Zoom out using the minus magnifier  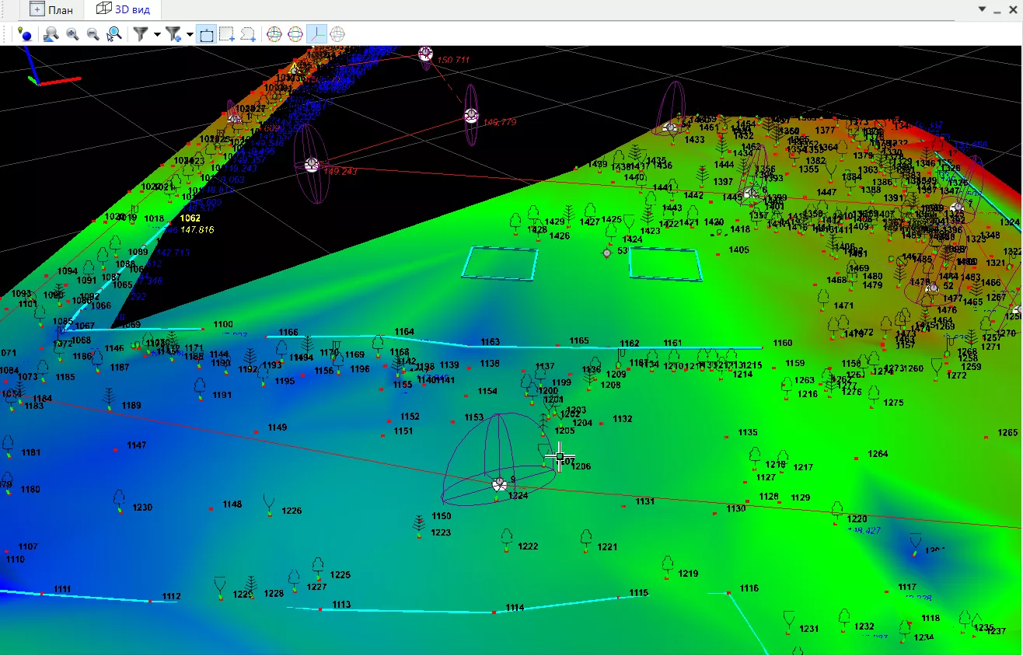tap(93, 34)
